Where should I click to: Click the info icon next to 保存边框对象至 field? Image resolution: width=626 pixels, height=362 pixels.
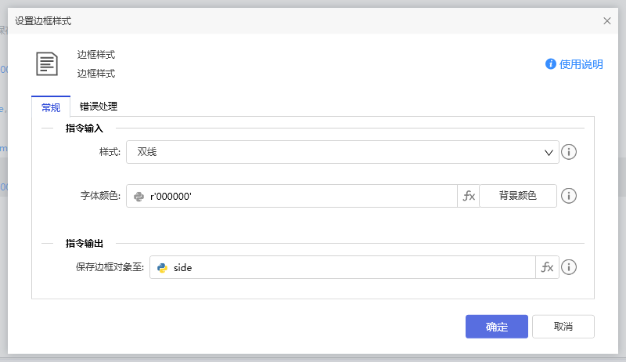pos(570,267)
